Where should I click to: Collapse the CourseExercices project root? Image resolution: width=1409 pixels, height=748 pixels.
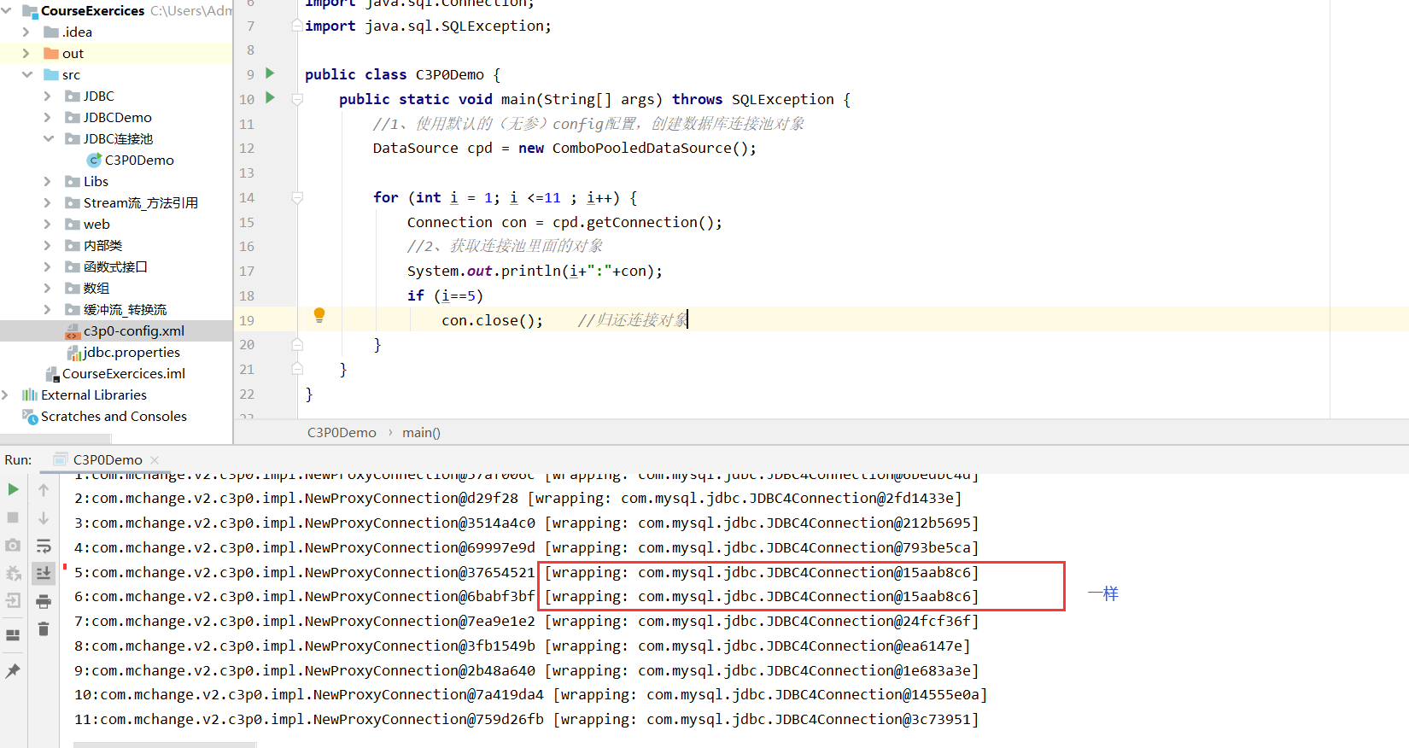tap(7, 10)
